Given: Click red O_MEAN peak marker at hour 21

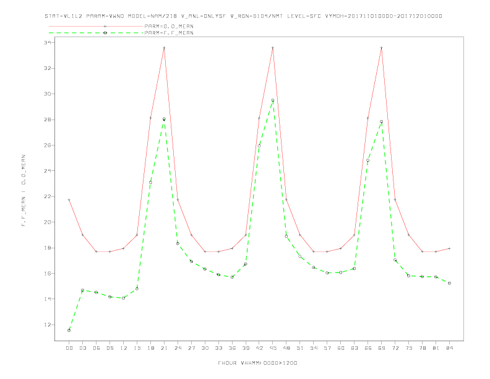Looking at the screenshot, I should (164, 48).
